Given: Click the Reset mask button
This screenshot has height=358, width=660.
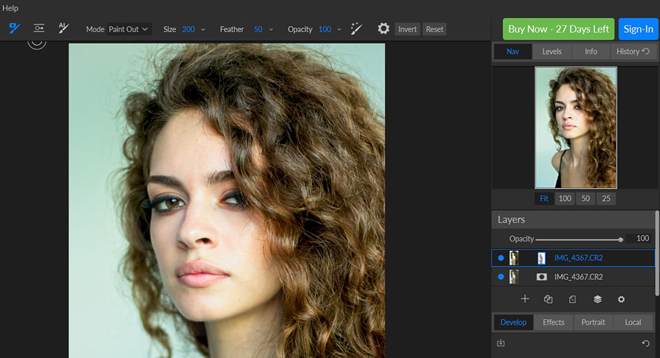Looking at the screenshot, I should tap(434, 29).
